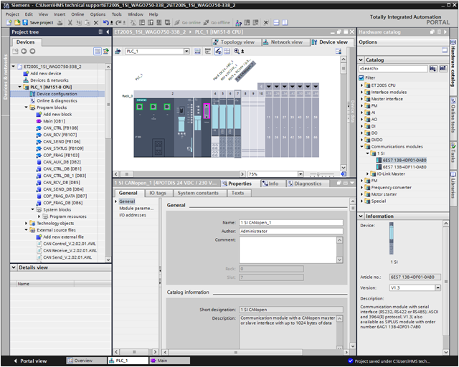Click the back navigation circle in project tree
459x367 pixels.
tap(24, 51)
